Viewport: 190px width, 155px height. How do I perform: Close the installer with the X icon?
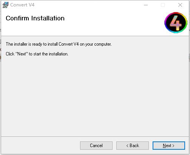pyautogui.click(x=180, y=5)
